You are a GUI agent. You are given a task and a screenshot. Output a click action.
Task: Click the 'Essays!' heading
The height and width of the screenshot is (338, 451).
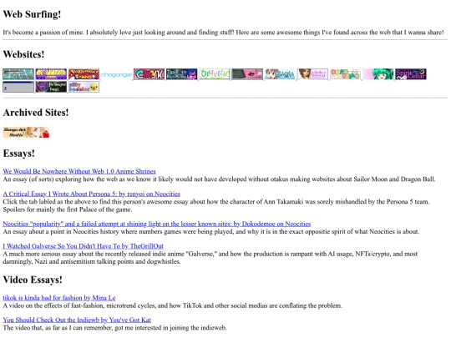[18, 154]
